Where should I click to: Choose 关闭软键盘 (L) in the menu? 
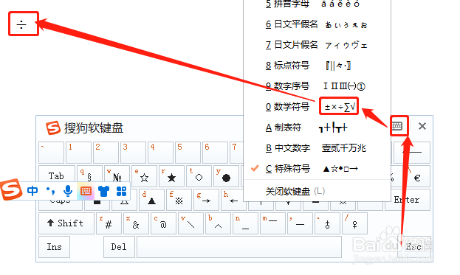[x=317, y=191]
